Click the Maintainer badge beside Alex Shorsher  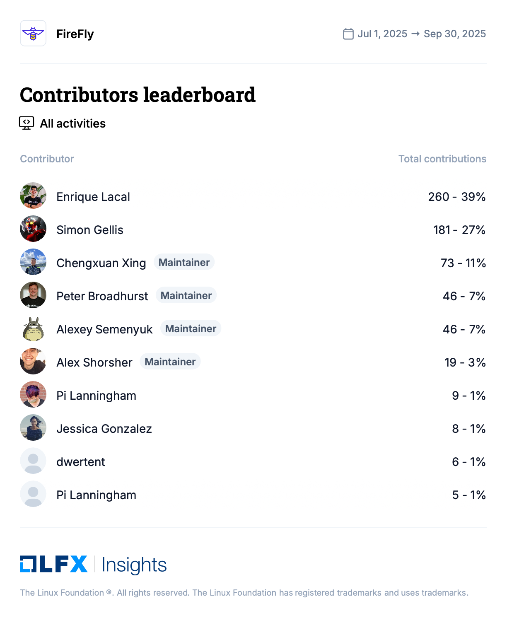(x=170, y=362)
